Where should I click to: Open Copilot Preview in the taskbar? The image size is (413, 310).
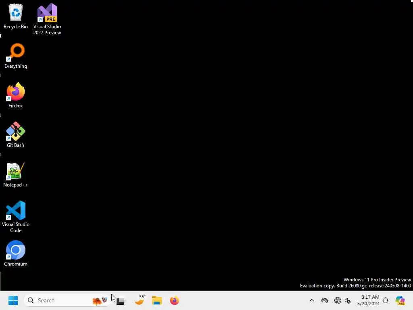[400, 300]
